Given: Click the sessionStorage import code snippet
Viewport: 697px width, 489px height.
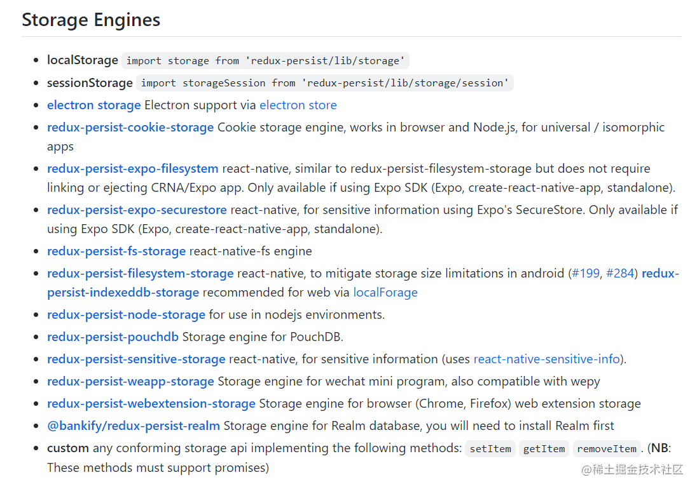Looking at the screenshot, I should [324, 83].
